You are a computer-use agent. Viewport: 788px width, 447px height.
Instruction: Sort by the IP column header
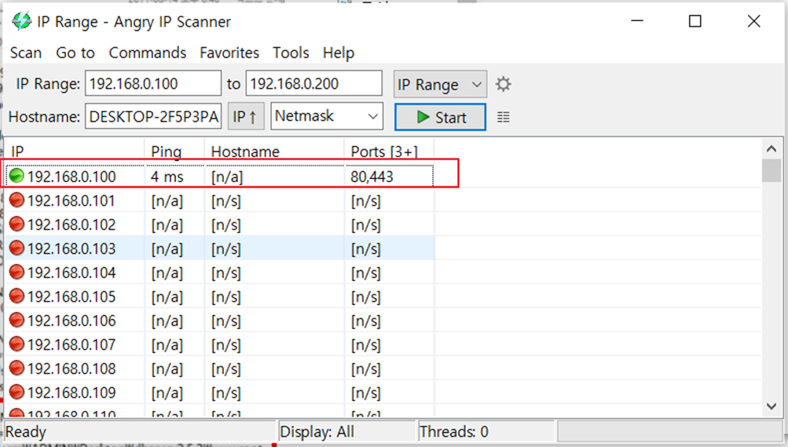75,151
